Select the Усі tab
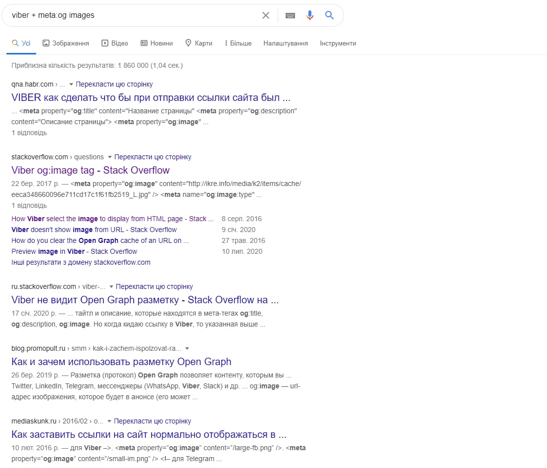The image size is (547, 468). click(21, 43)
